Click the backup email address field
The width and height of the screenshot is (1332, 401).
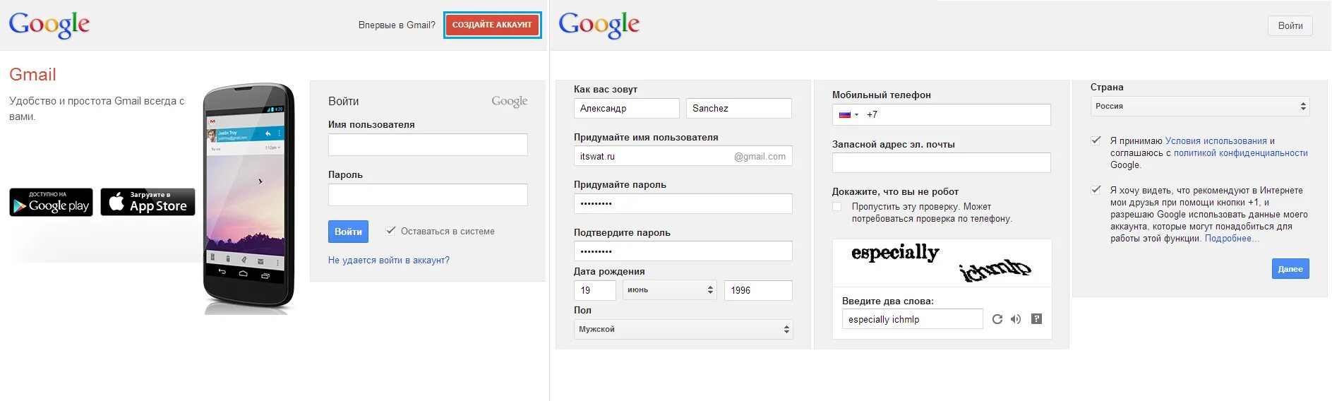click(x=941, y=163)
